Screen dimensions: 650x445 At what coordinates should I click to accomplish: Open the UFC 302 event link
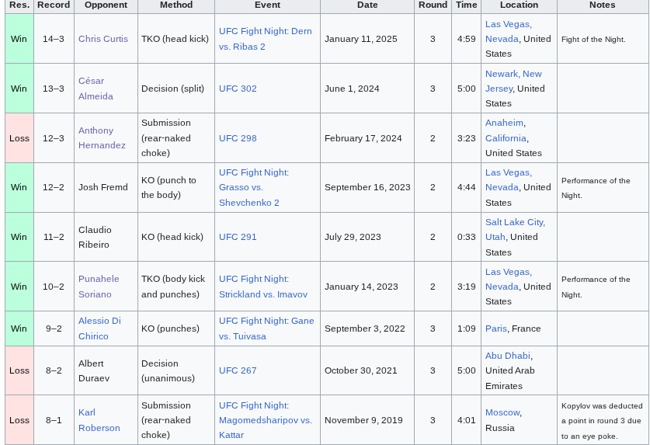pyautogui.click(x=238, y=89)
